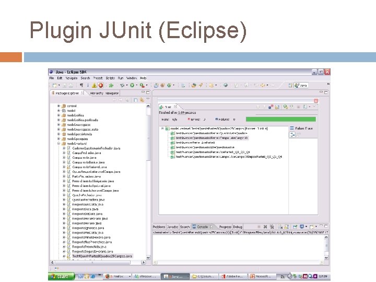
Task: Click Console Display Selected Console icon
Action: pos(302,227)
